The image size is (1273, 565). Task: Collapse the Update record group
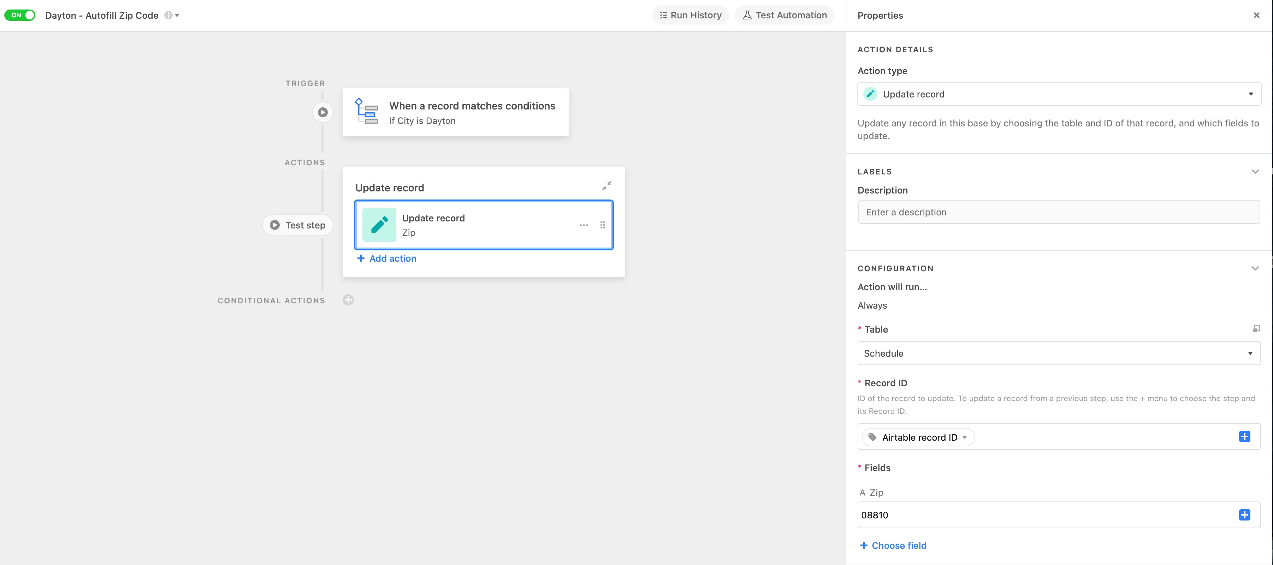pos(606,186)
